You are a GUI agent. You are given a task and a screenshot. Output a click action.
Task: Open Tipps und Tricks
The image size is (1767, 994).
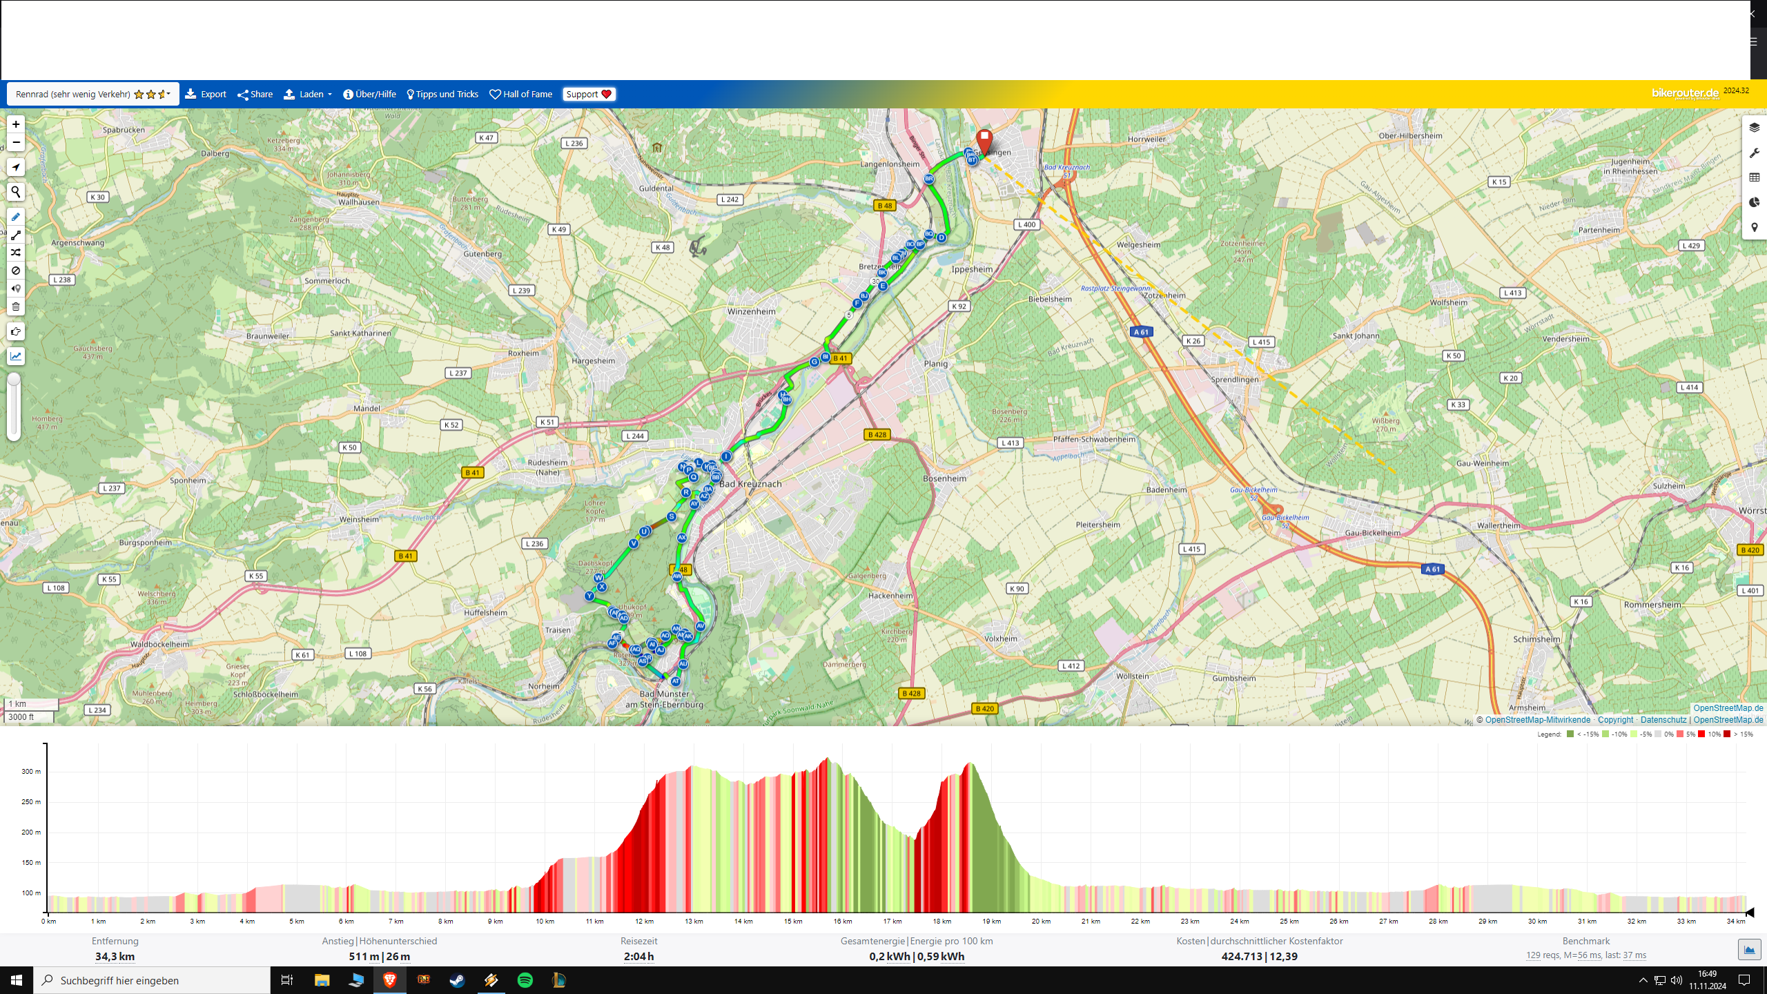tap(442, 94)
